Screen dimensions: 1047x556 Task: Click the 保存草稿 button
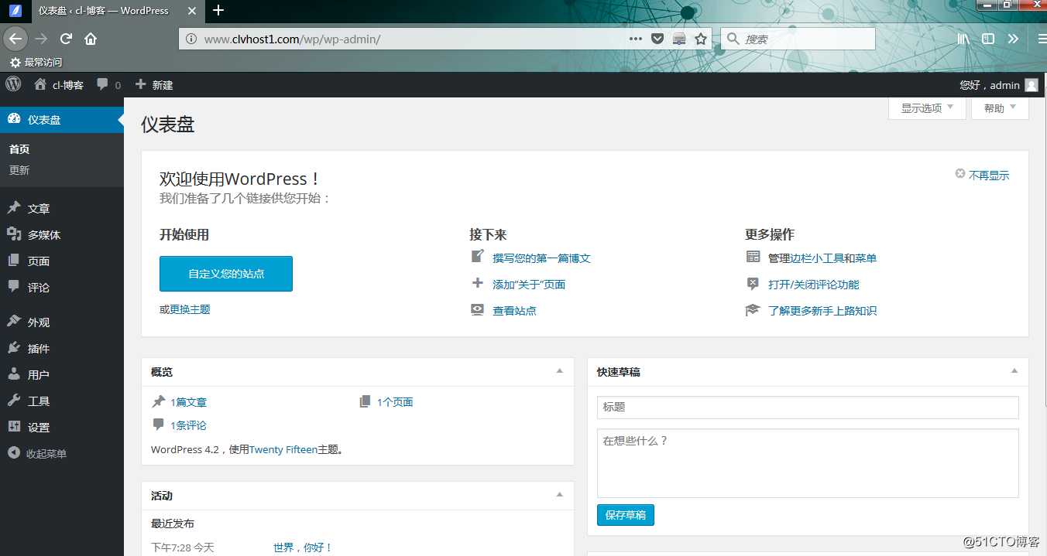626,515
